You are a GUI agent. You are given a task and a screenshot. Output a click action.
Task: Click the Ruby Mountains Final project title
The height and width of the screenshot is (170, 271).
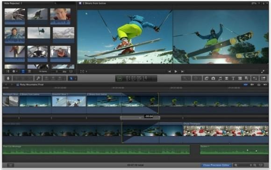[x=32, y=85]
